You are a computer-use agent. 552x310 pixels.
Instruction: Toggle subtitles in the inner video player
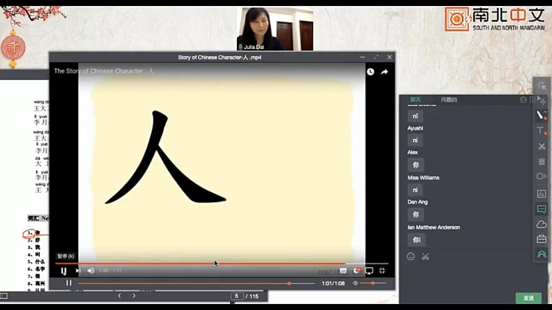pyautogui.click(x=343, y=271)
